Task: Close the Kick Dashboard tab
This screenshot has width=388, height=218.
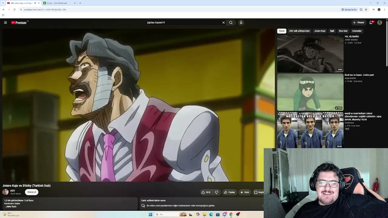Action: pyautogui.click(x=75, y=3)
